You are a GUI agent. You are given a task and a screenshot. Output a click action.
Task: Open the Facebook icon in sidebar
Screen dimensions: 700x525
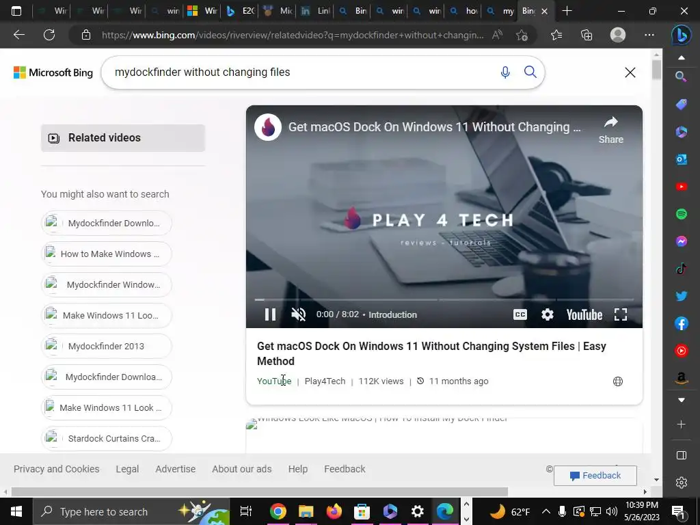(682, 323)
